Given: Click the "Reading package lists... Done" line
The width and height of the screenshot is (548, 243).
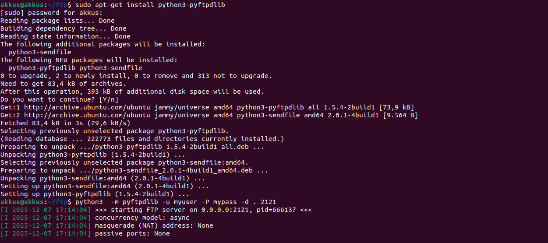Looking at the screenshot, I should 57,21.
